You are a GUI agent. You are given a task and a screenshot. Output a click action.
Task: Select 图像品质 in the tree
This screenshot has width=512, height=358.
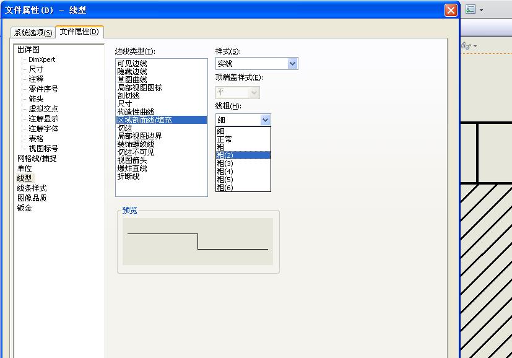[x=32, y=198]
